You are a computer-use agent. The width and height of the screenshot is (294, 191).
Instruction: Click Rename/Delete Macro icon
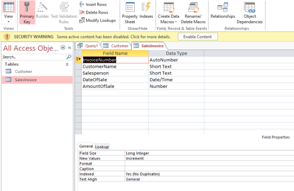(x=193, y=7)
